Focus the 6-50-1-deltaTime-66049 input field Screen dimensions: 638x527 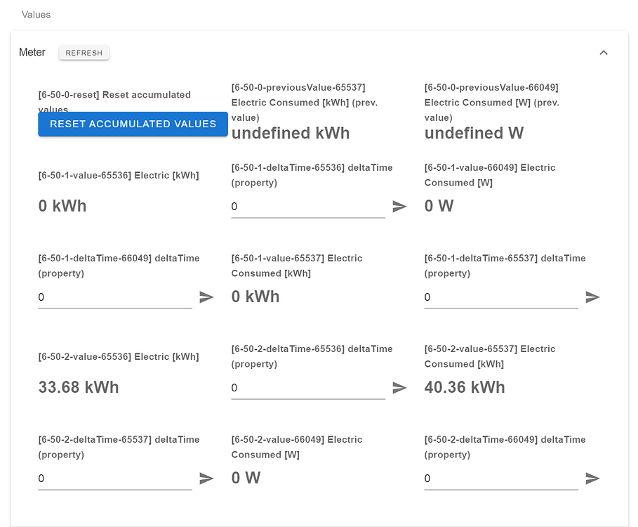[x=114, y=297]
